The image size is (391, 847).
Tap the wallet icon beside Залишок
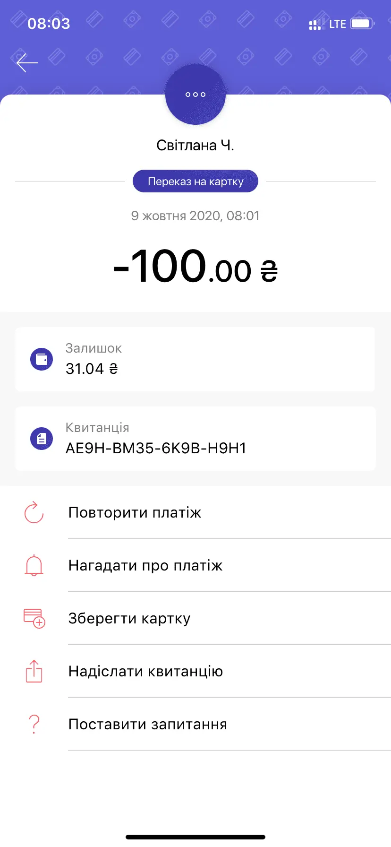tap(42, 359)
